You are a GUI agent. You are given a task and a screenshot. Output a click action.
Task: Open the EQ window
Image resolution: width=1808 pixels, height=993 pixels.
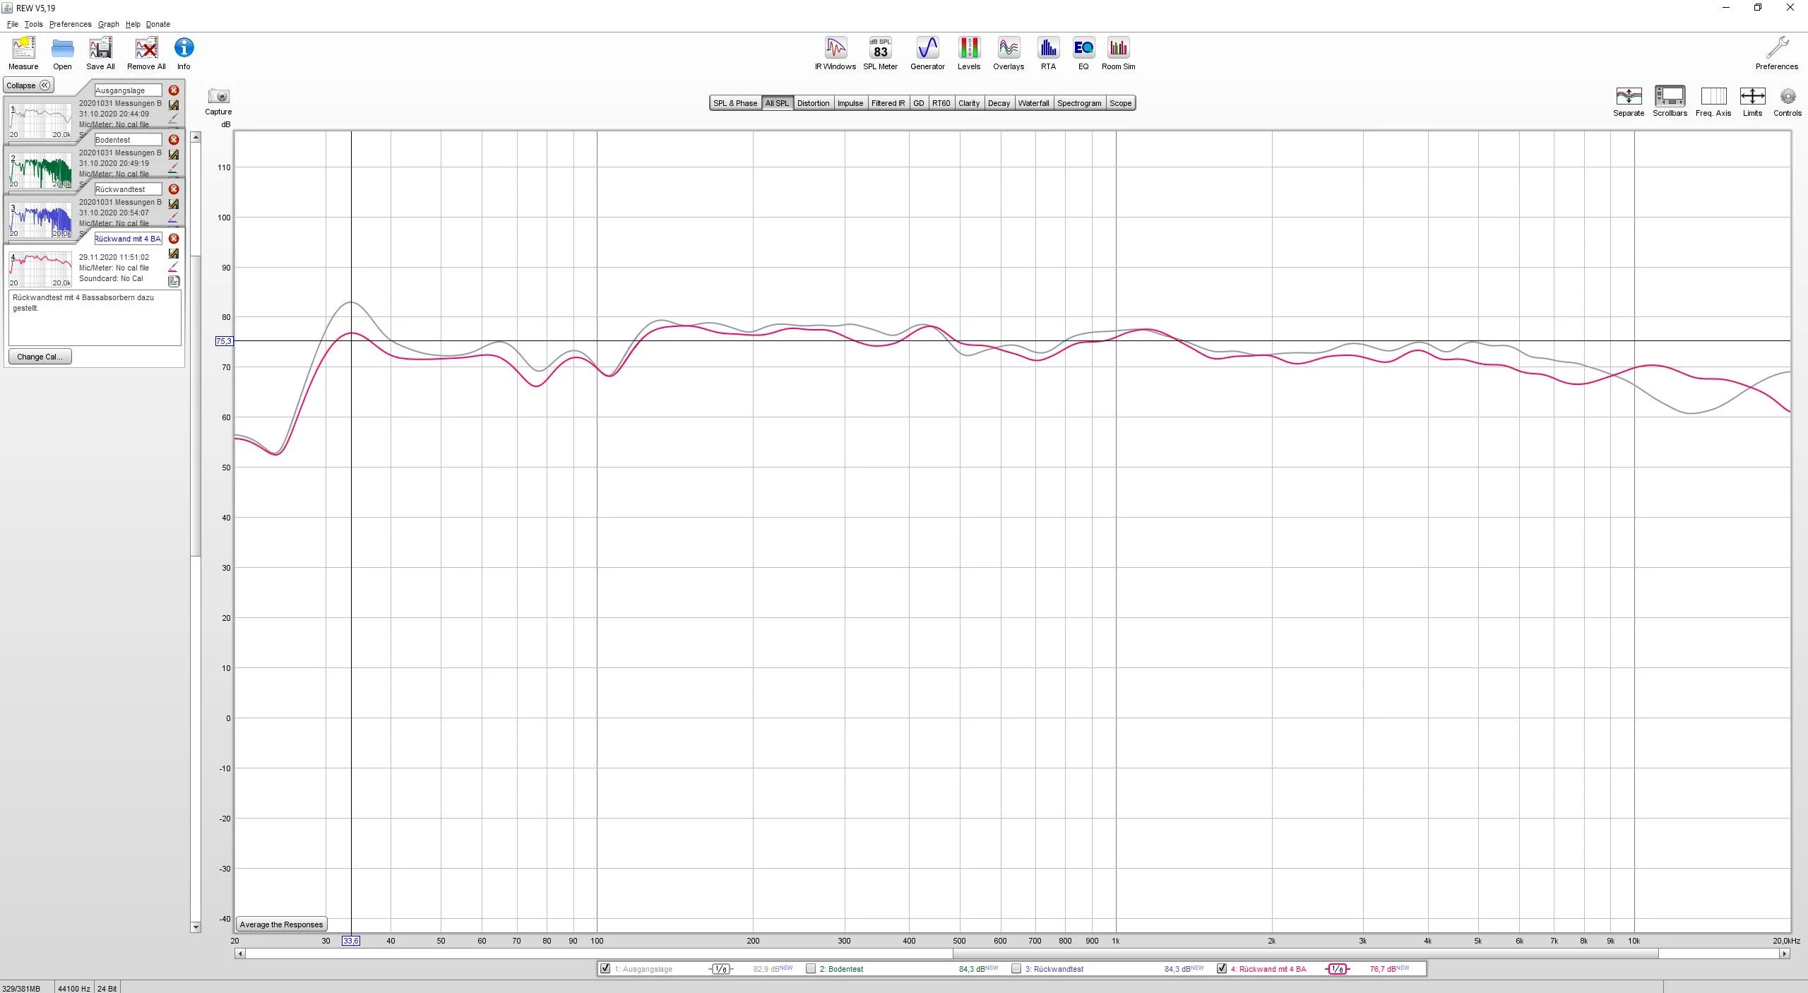coord(1083,53)
